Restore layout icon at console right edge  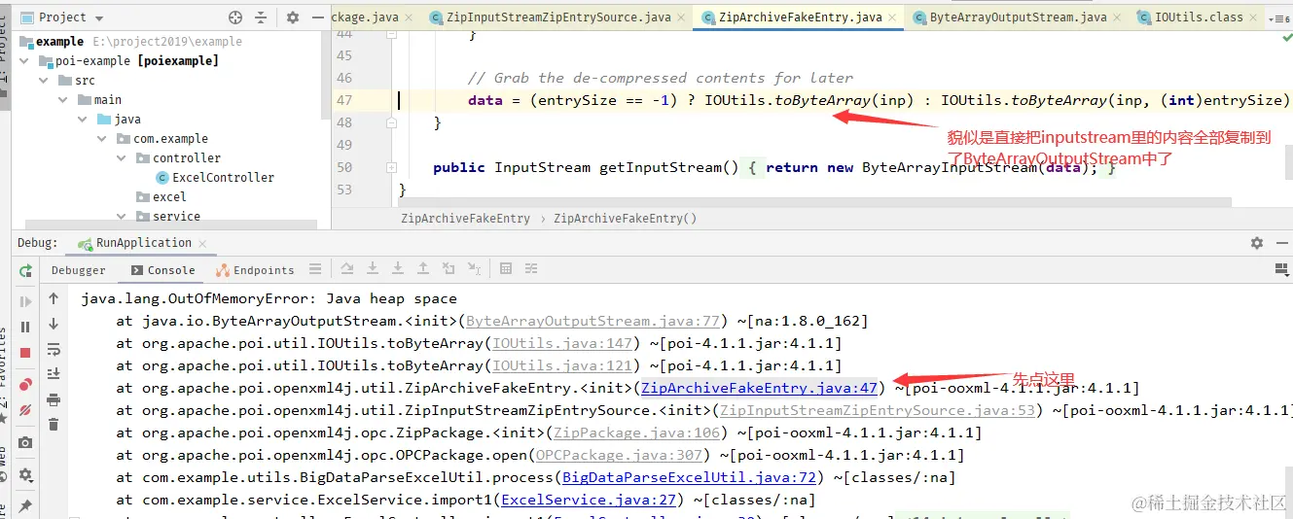coord(1282,269)
